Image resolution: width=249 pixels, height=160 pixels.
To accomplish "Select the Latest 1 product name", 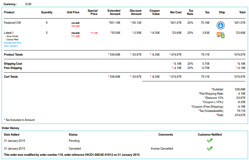I will pyautogui.click(x=9, y=33).
